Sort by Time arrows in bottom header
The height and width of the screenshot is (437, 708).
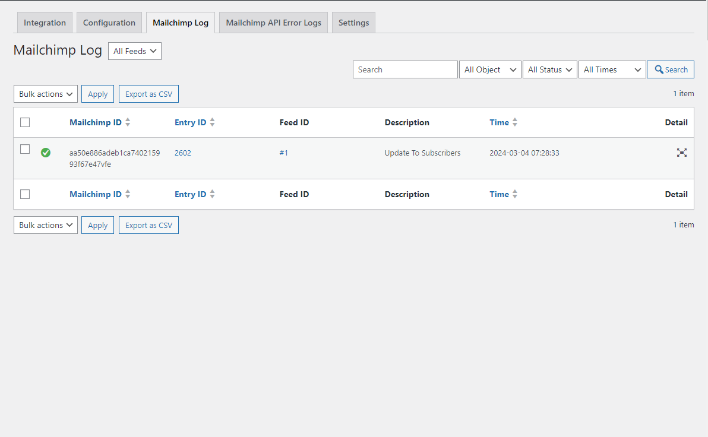coord(515,194)
